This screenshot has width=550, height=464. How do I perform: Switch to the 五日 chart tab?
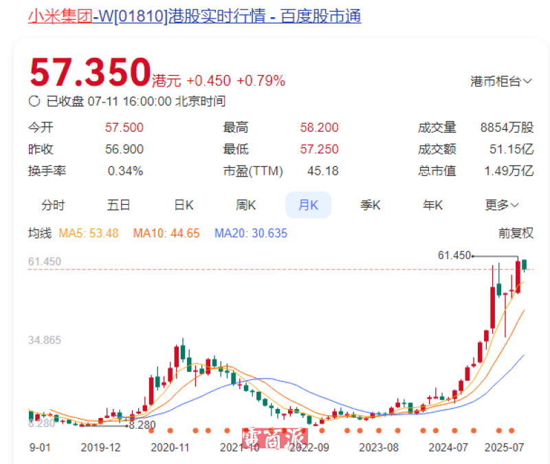coord(118,205)
